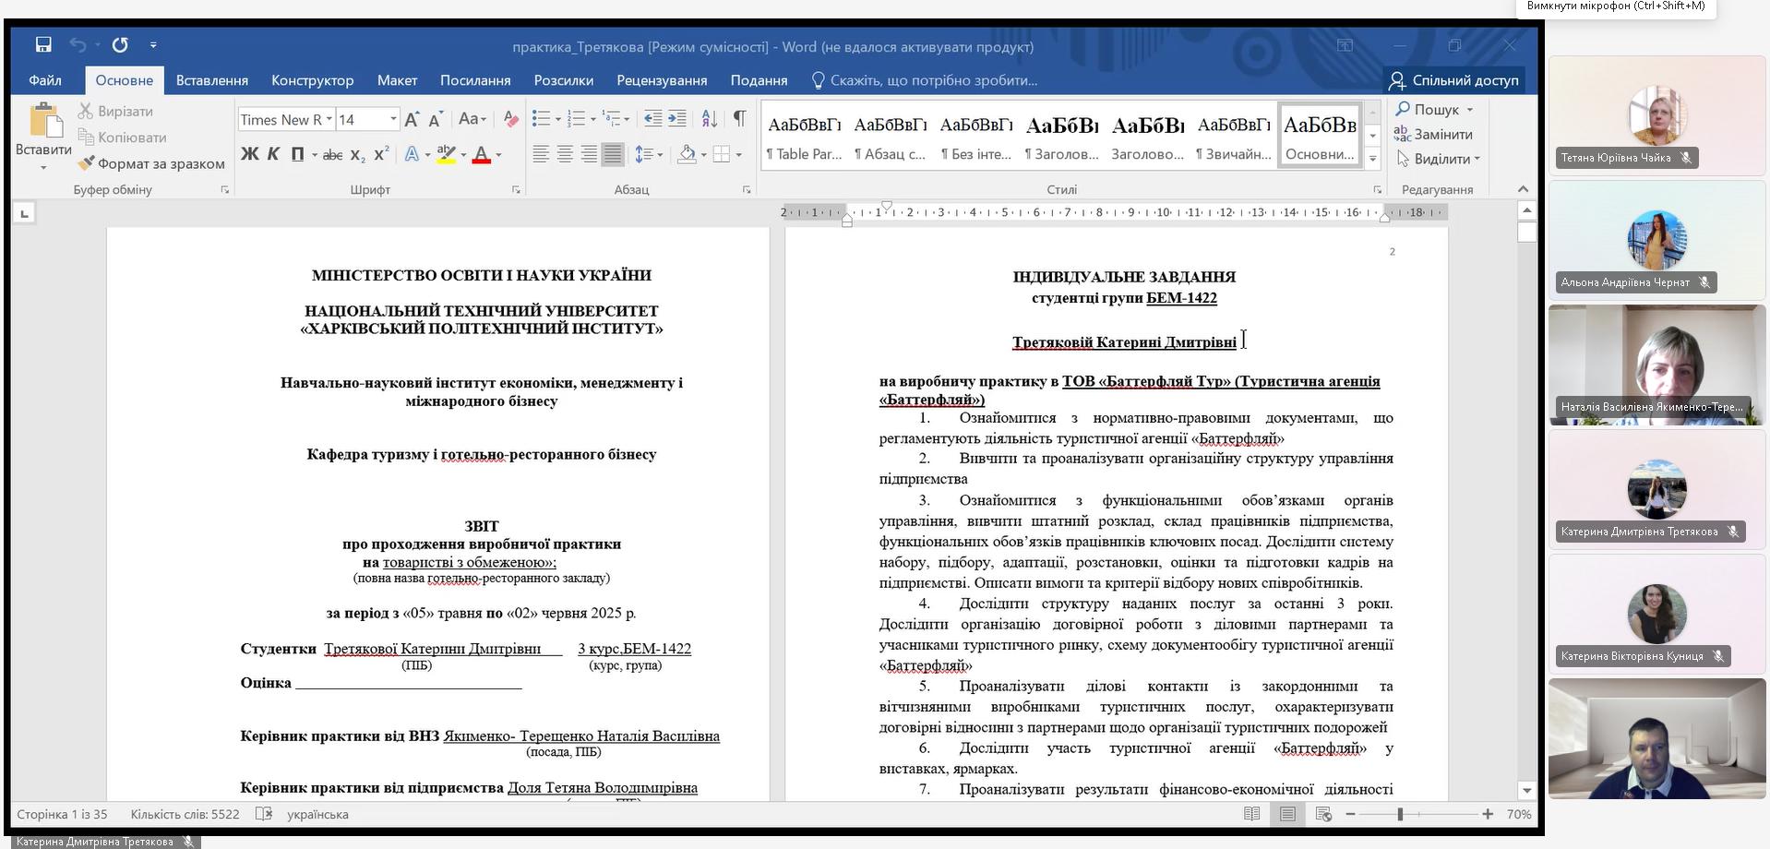
Task: Toggle the spelling check status icon
Action: (264, 814)
